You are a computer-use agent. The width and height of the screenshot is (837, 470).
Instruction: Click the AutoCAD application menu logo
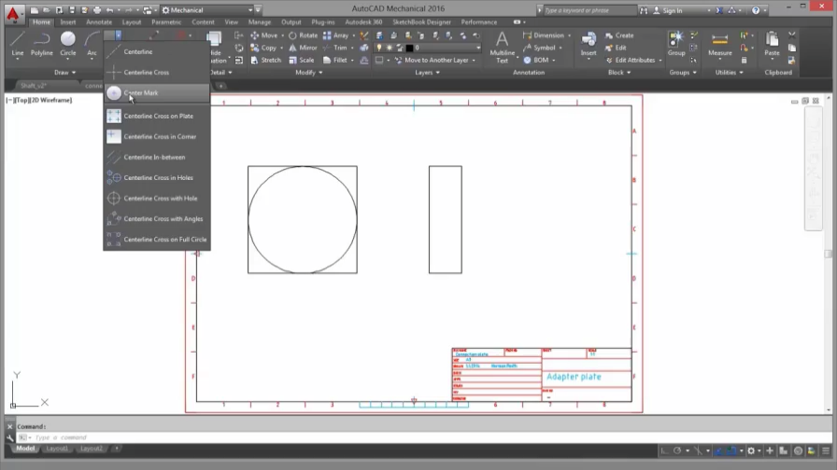(x=13, y=14)
